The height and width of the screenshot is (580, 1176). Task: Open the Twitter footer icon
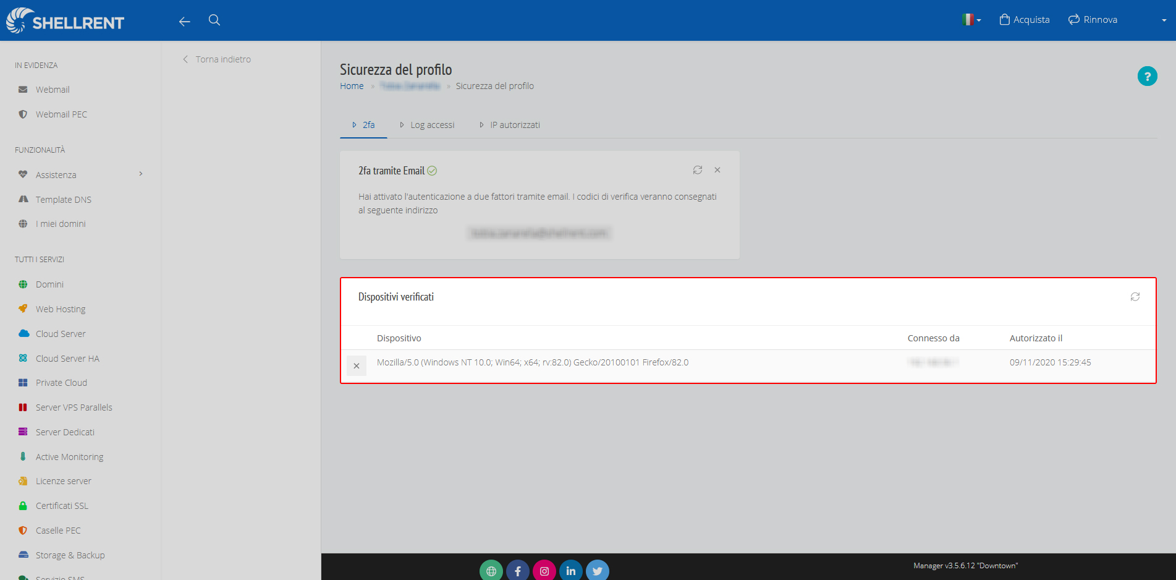[598, 571]
